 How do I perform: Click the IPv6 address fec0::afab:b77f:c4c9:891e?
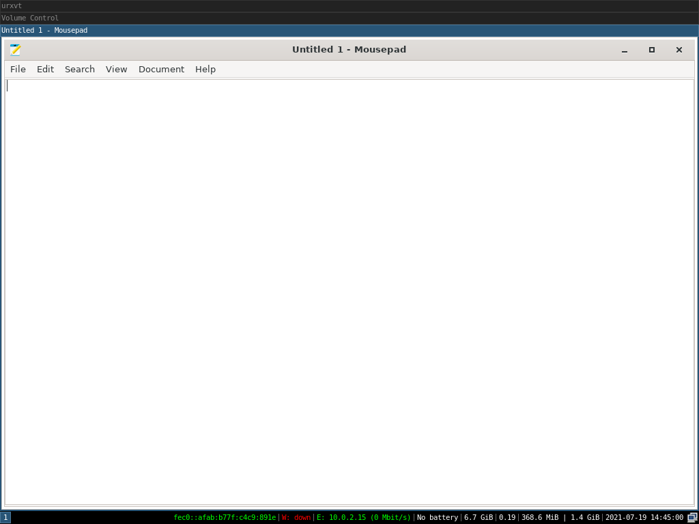click(x=225, y=517)
